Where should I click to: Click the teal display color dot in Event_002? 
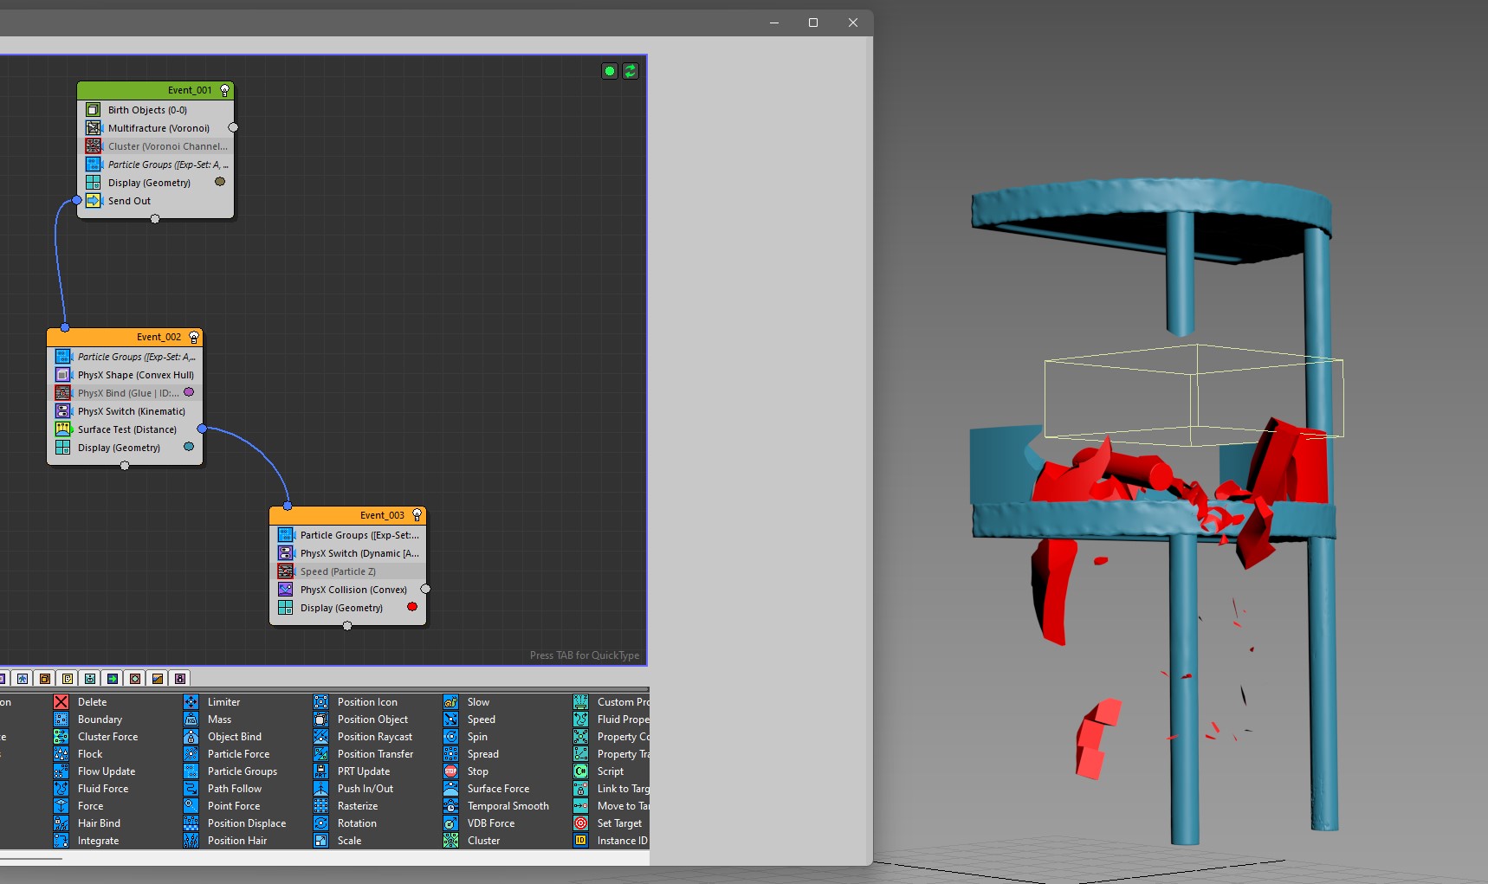[189, 447]
